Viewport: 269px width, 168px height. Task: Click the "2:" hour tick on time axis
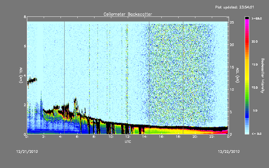[x=44, y=137]
